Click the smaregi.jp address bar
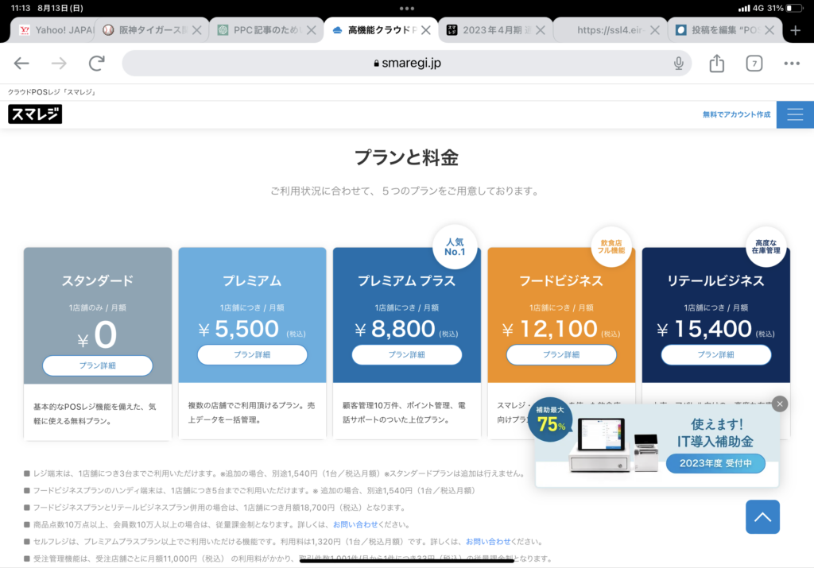This screenshot has height=568, width=814. click(x=405, y=64)
